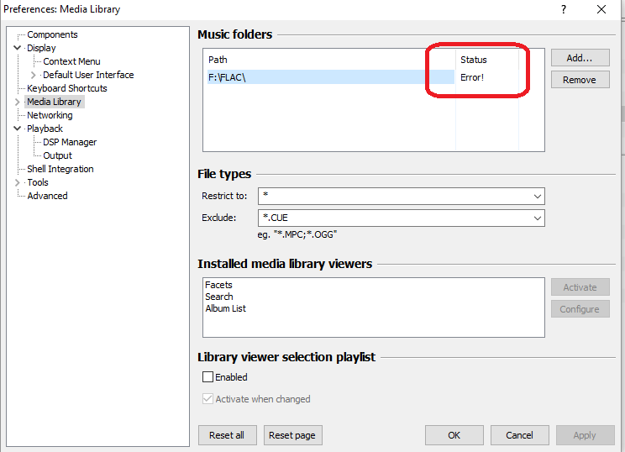Select Components in the preferences tree
This screenshot has width=625, height=452.
tap(52, 34)
